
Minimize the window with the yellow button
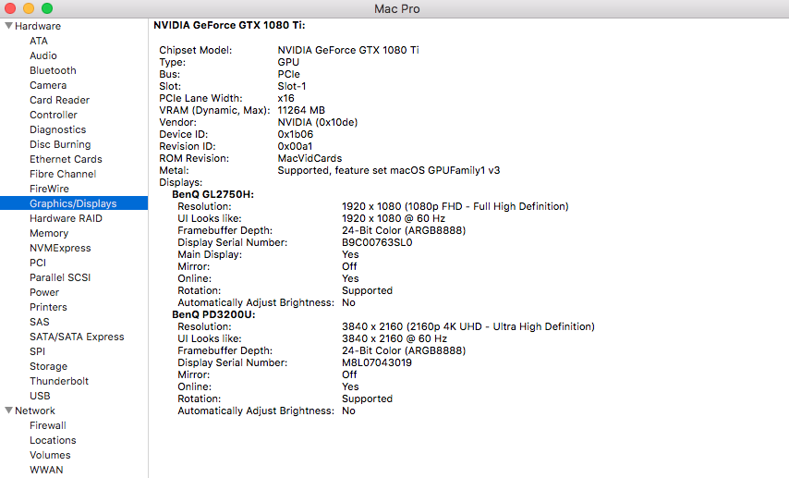click(29, 8)
